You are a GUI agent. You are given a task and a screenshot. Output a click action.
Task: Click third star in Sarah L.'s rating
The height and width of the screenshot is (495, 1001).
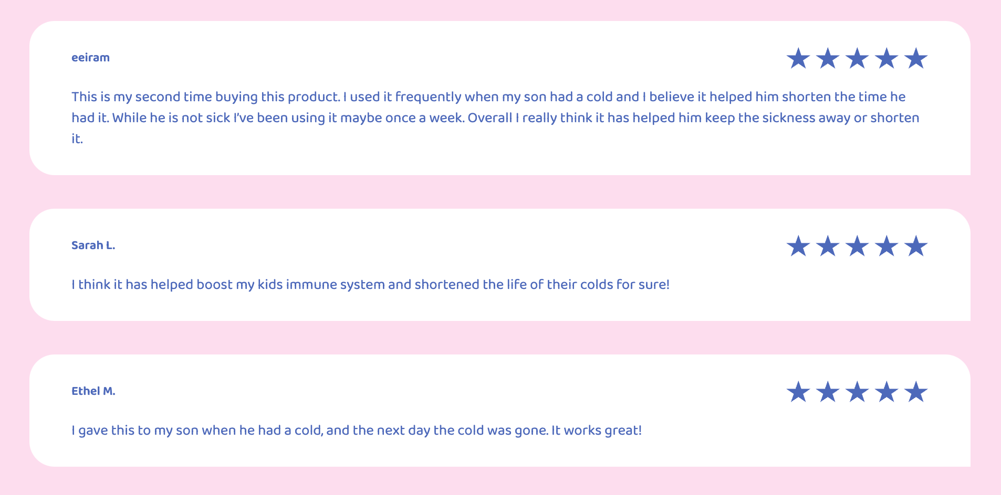point(857,246)
